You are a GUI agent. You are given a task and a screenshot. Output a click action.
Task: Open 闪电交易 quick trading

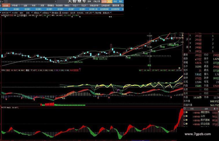(97, 1)
